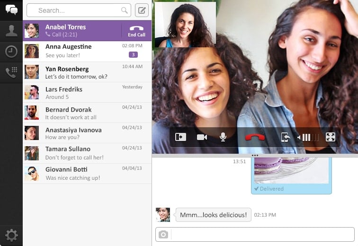Transfer the call to mobile device
Viewport: 358px width, 246px height.
285,137
